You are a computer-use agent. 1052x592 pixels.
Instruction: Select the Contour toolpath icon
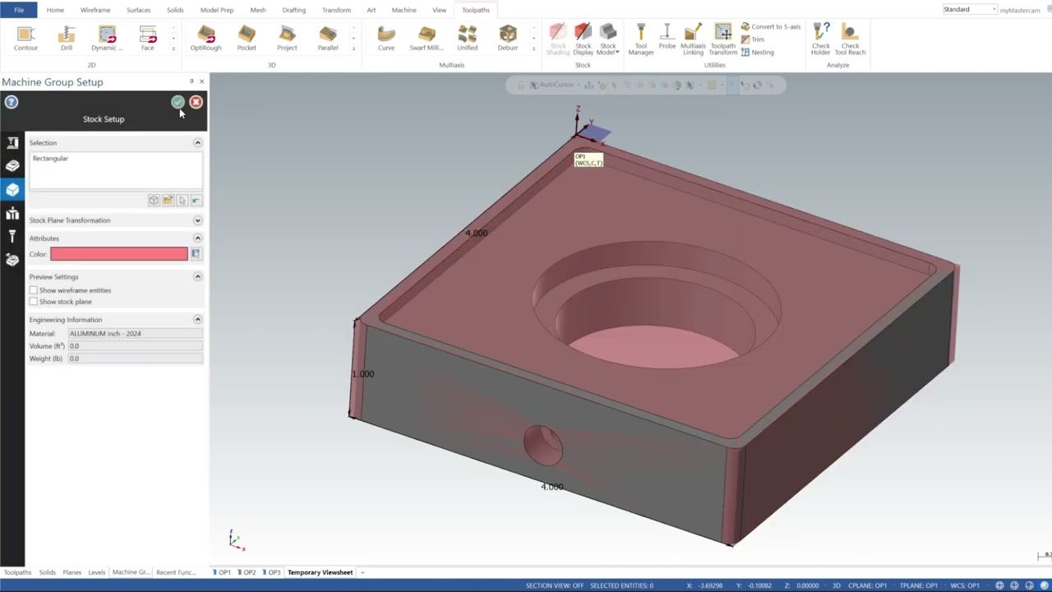tap(25, 38)
